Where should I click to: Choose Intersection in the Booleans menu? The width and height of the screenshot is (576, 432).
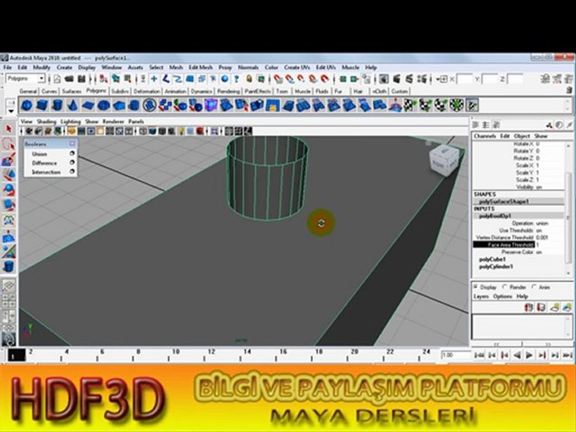pos(46,172)
